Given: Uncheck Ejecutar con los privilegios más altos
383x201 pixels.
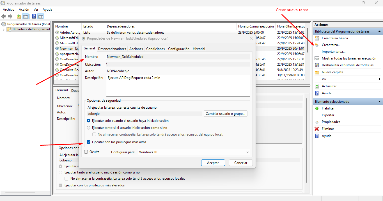Looking at the screenshot, I should 89,142.
